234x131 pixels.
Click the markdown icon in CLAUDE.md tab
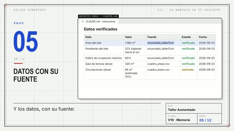pyautogui.click(x=83, y=21)
